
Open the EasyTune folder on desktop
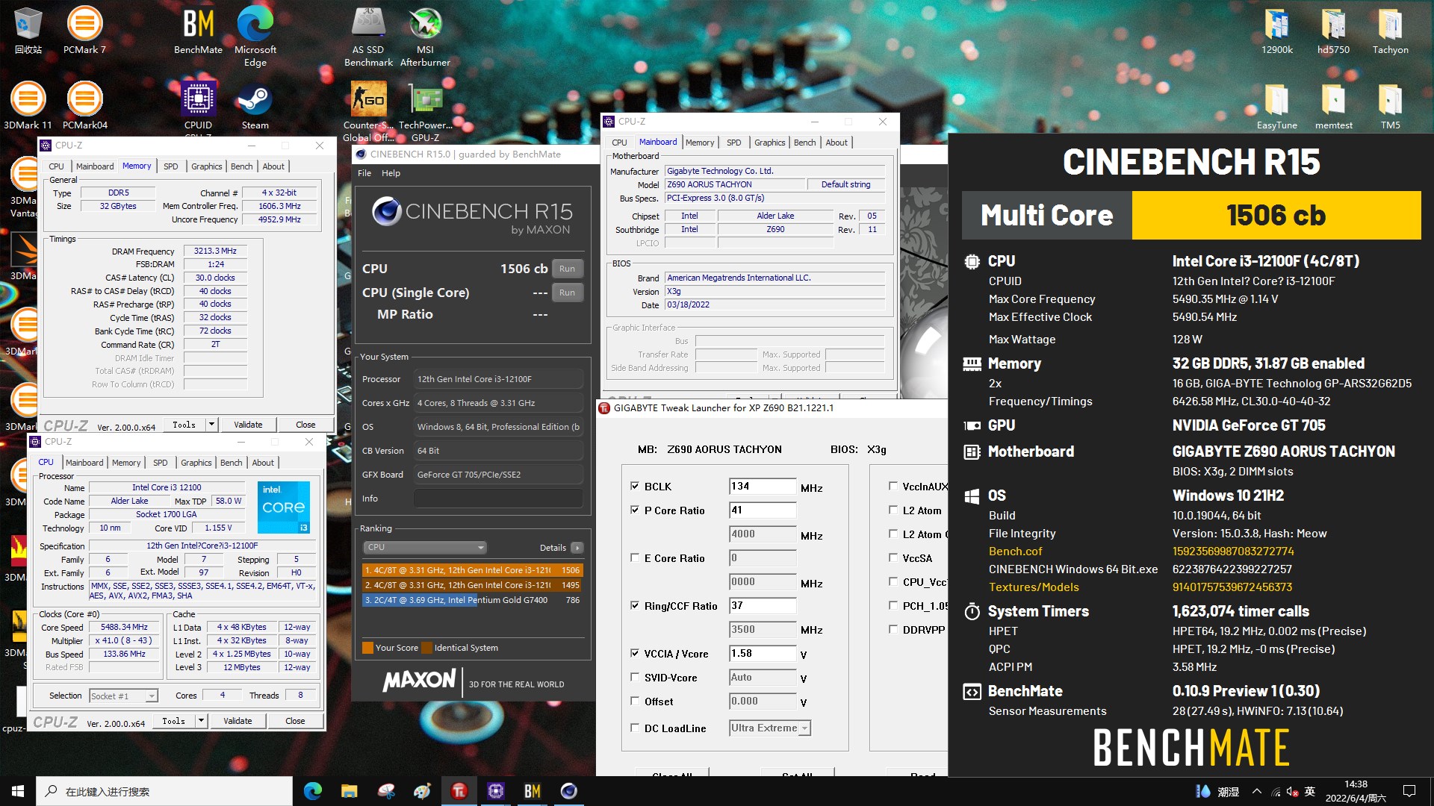(x=1276, y=105)
